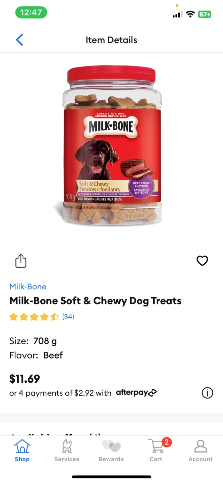This screenshot has width=223, height=483.
Task: Go back using the blue chevron arrow
Action: click(x=19, y=40)
